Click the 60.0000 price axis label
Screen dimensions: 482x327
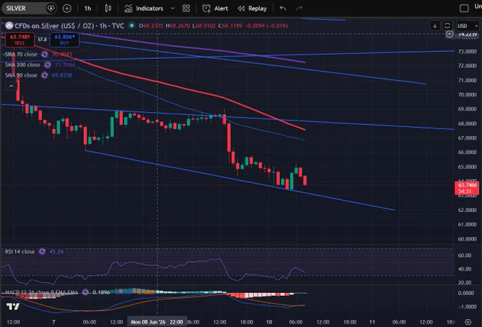tap(467, 239)
